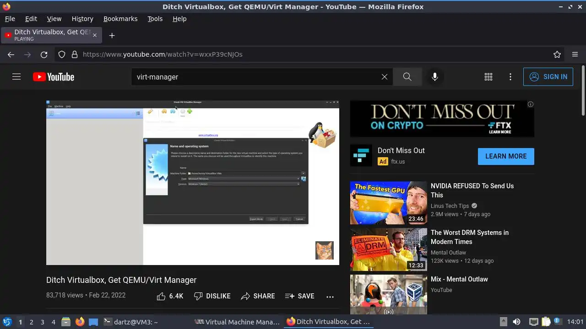
Task: Switch to Virtual Machine Manager window
Action: click(x=237, y=322)
